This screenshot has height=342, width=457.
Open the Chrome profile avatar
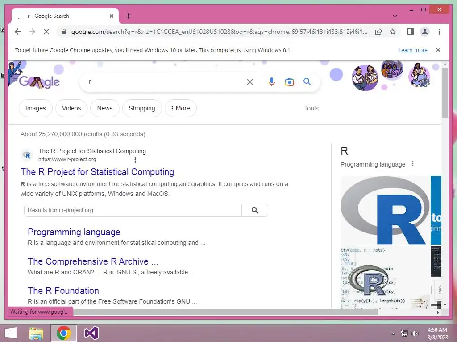click(x=425, y=32)
